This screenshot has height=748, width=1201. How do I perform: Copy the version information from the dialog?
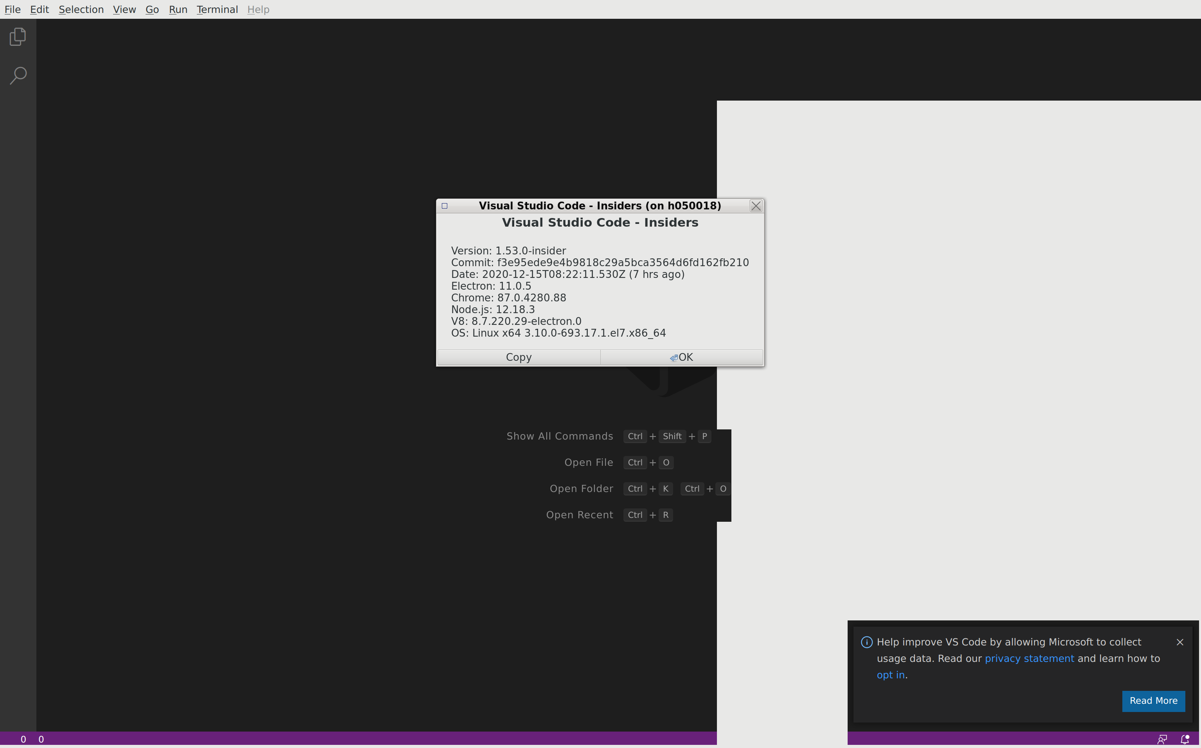pyautogui.click(x=518, y=357)
